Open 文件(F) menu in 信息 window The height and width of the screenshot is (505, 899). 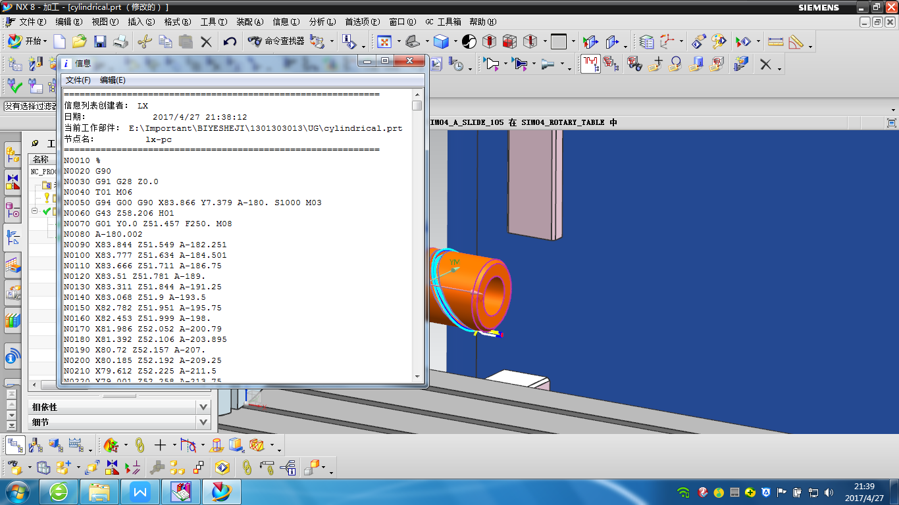78,80
